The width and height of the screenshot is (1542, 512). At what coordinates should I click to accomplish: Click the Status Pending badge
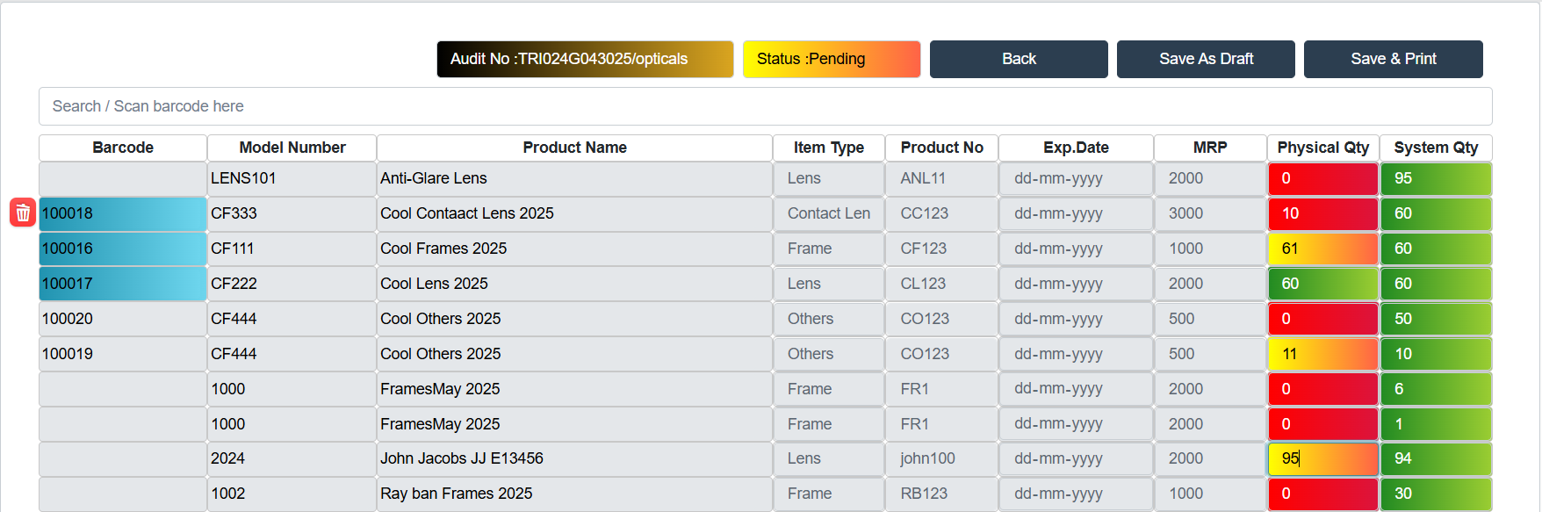click(x=831, y=59)
